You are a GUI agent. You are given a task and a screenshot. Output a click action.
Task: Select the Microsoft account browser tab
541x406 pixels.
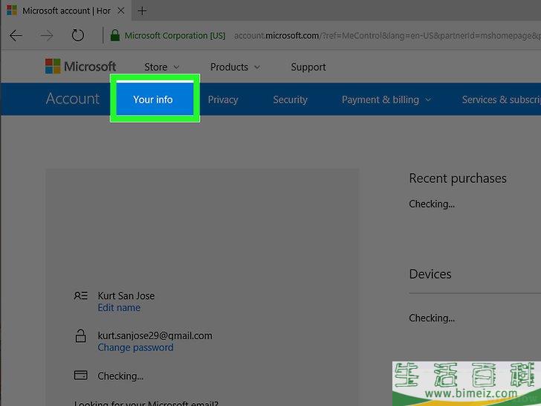click(65, 10)
